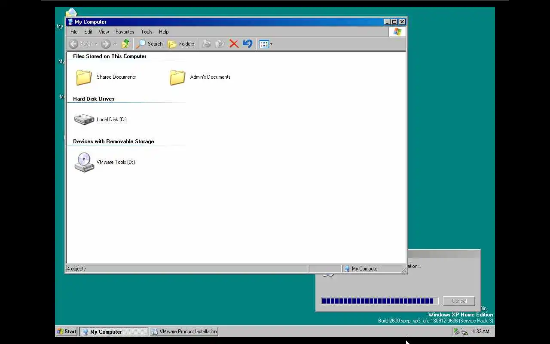
Task: Click the red Delete icon
Action: 234,44
